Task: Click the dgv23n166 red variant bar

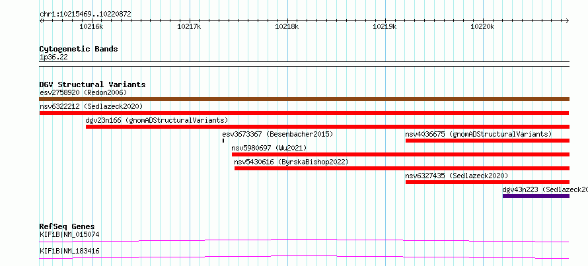Action: click(328, 127)
